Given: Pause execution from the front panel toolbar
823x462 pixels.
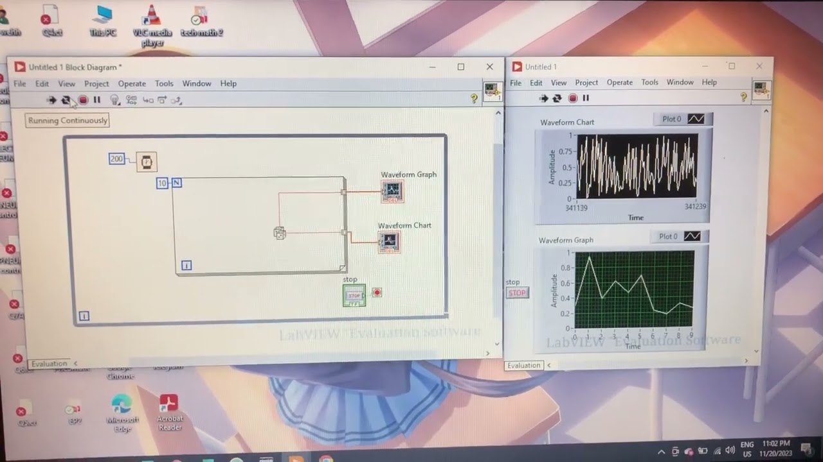Looking at the screenshot, I should point(586,98).
